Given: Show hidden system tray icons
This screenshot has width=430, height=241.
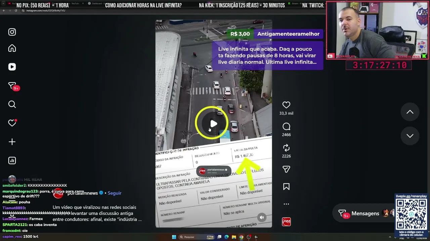Looking at the screenshot, I should (390, 237).
